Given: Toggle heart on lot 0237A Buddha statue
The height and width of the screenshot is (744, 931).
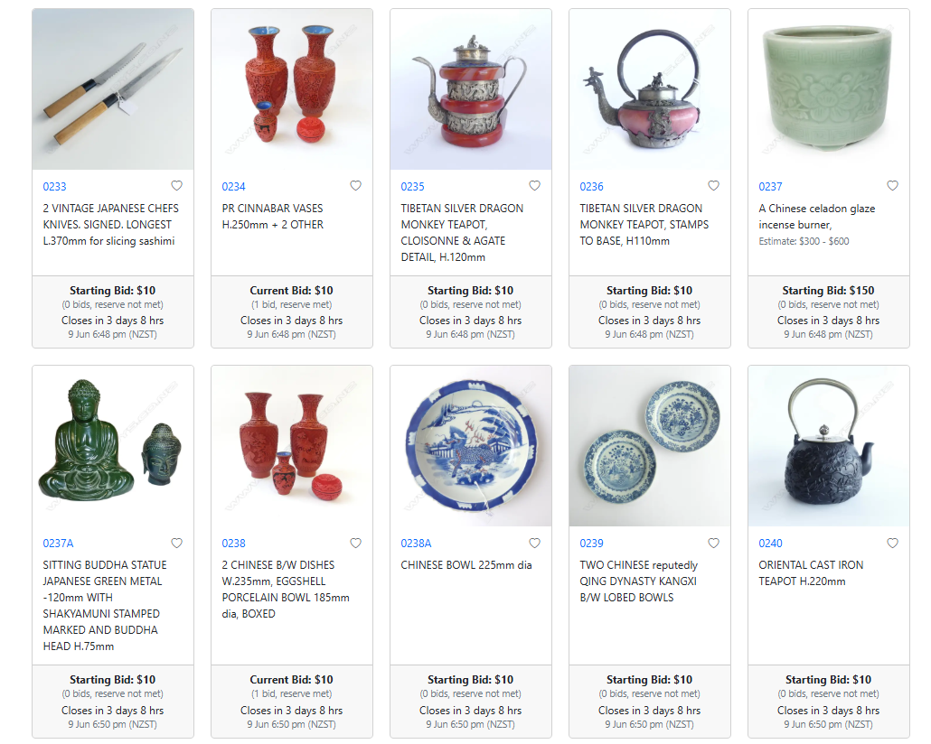Looking at the screenshot, I should [176, 543].
